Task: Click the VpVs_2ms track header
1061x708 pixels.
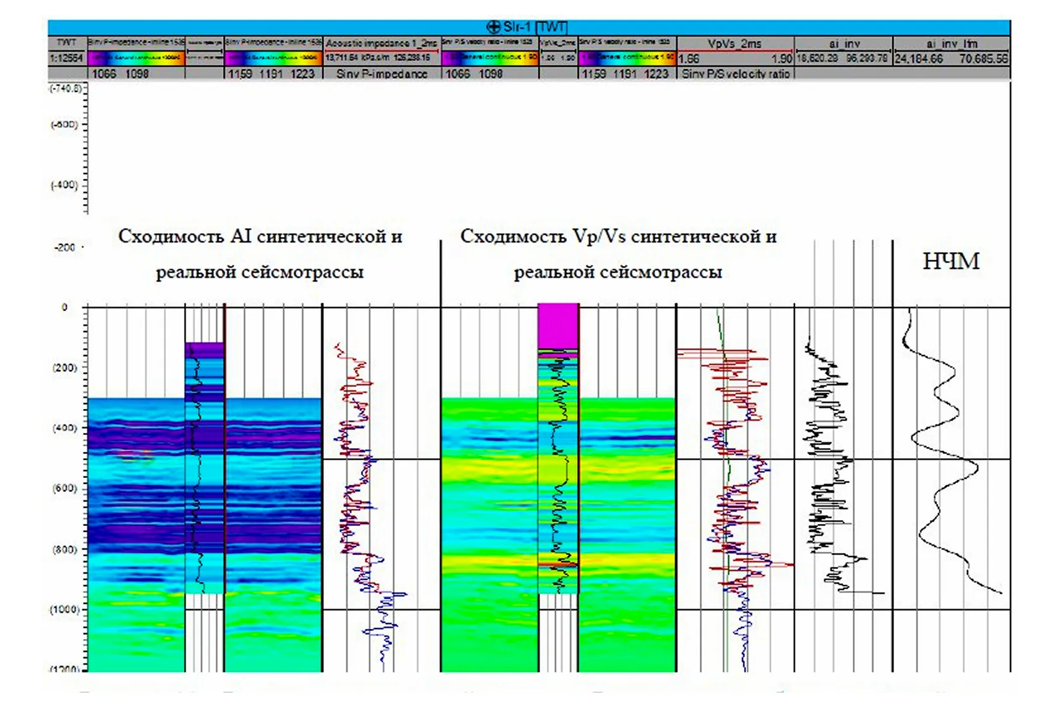Action: [734, 44]
